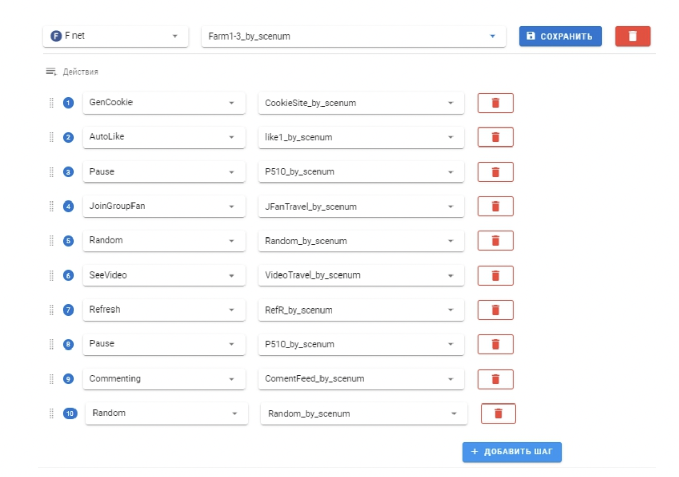
Task: Click drag handle of SeeVideo row
Action: 51,276
